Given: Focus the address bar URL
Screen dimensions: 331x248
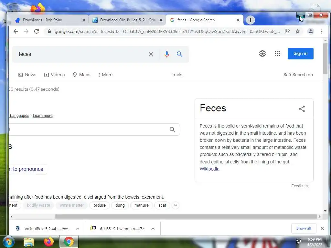Looking at the screenshot, I should [167, 31].
